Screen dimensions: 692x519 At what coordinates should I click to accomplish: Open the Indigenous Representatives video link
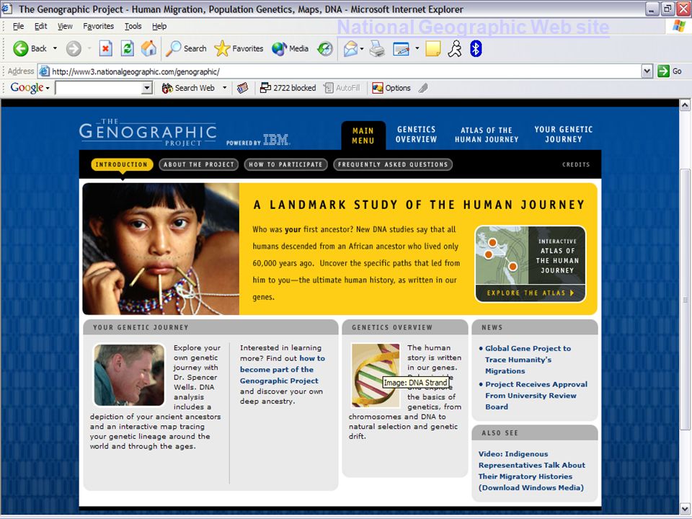coord(532,471)
